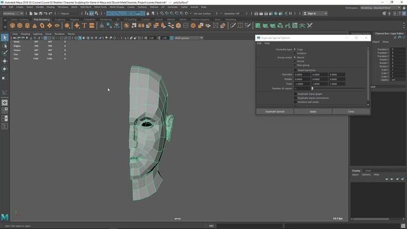Enable Duplicate input graph checkbox
Viewport: 407px width, 229px height.
(295, 94)
